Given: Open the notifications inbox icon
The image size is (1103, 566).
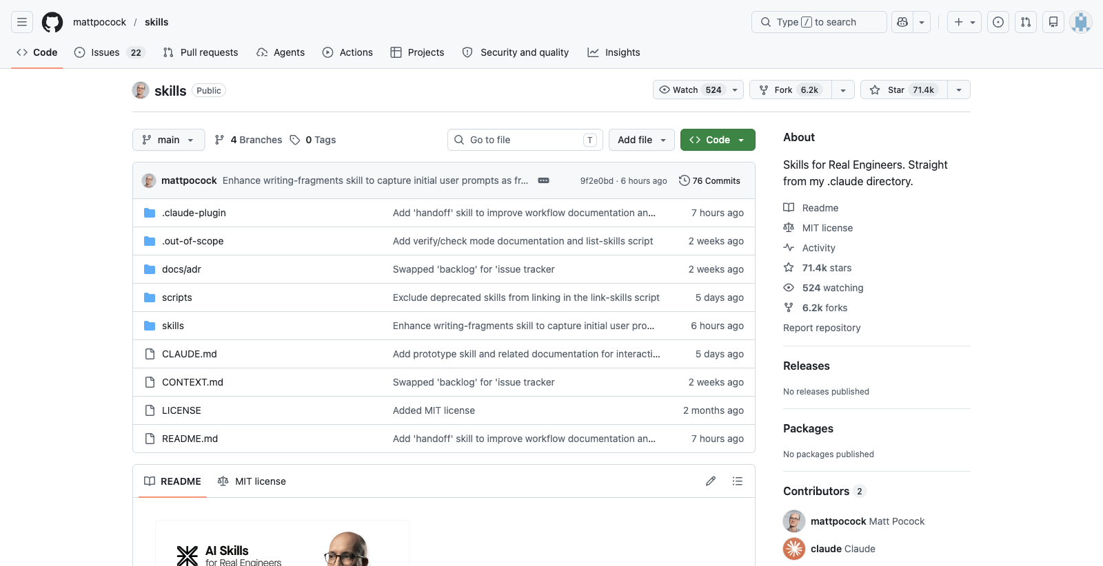Looking at the screenshot, I should [1053, 22].
